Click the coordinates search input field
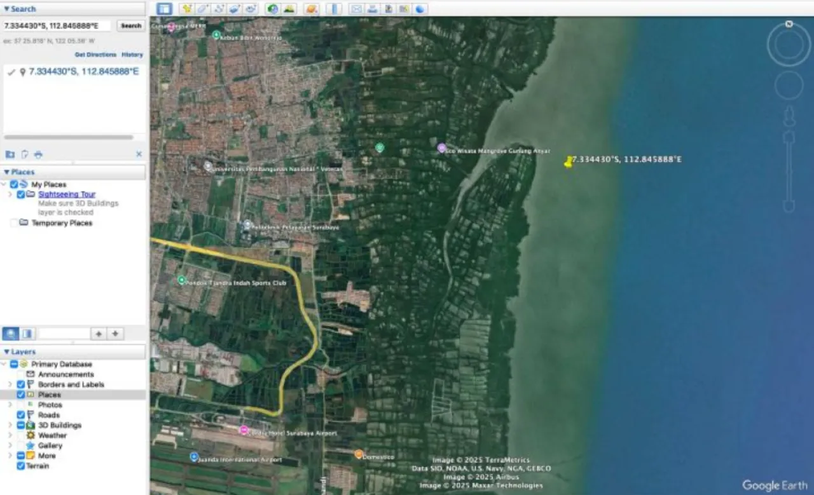This screenshot has width=814, height=495. (x=57, y=26)
